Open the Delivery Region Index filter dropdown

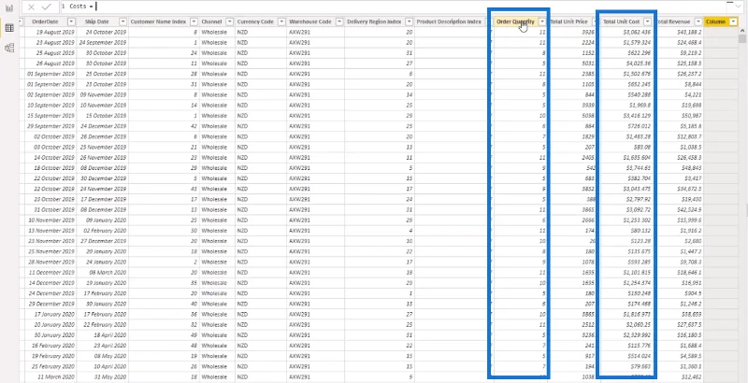pos(409,21)
